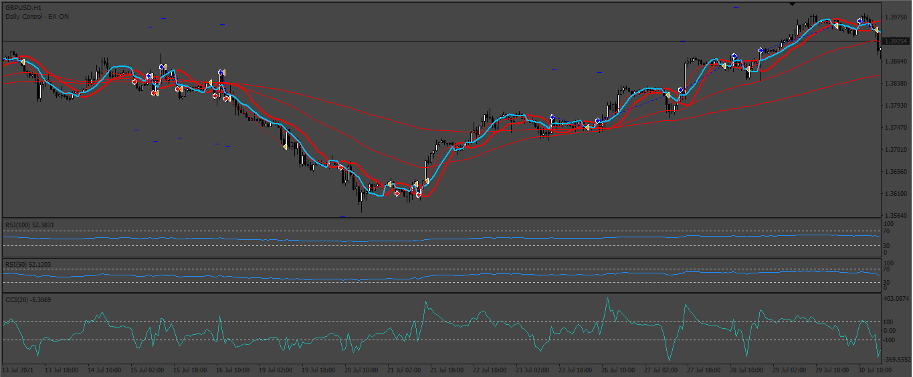The width and height of the screenshot is (913, 377).
Task: Select orange close arrow near 19 Jul 02:00
Action: pyautogui.click(x=284, y=146)
